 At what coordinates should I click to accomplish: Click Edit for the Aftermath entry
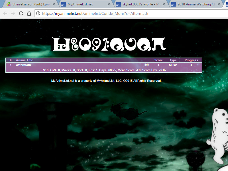(147, 65)
